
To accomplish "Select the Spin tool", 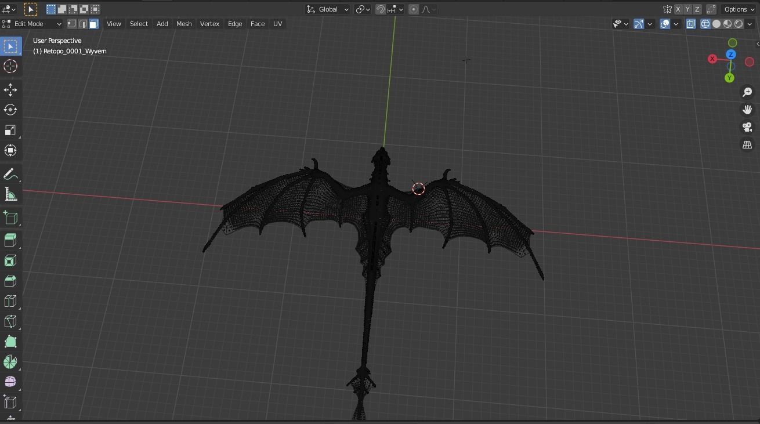I will coord(10,362).
